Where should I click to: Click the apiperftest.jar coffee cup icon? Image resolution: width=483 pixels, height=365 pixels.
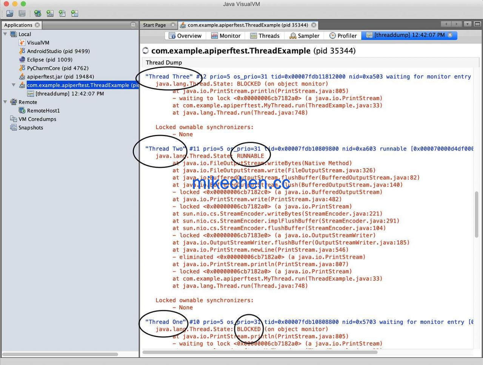[22, 77]
